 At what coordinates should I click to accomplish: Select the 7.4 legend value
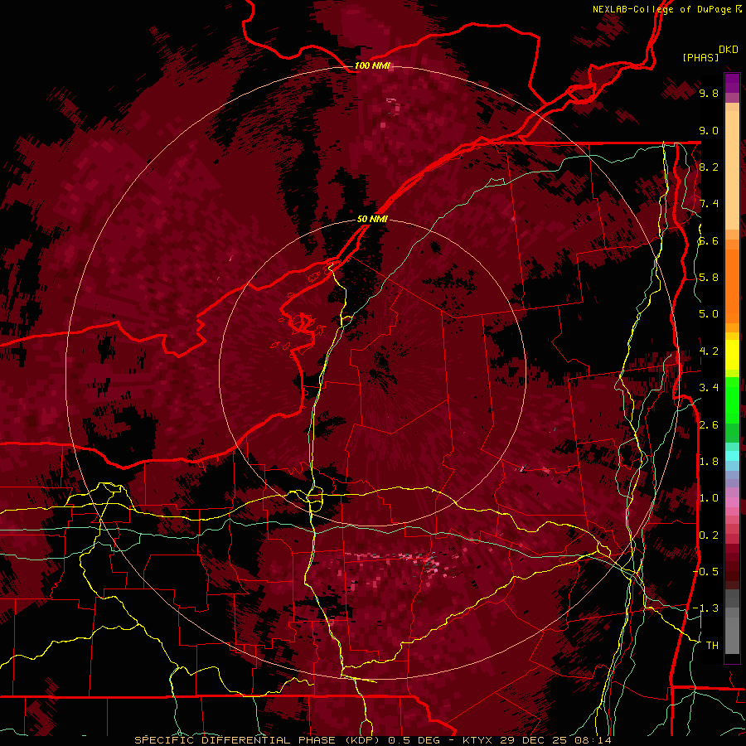(x=709, y=204)
